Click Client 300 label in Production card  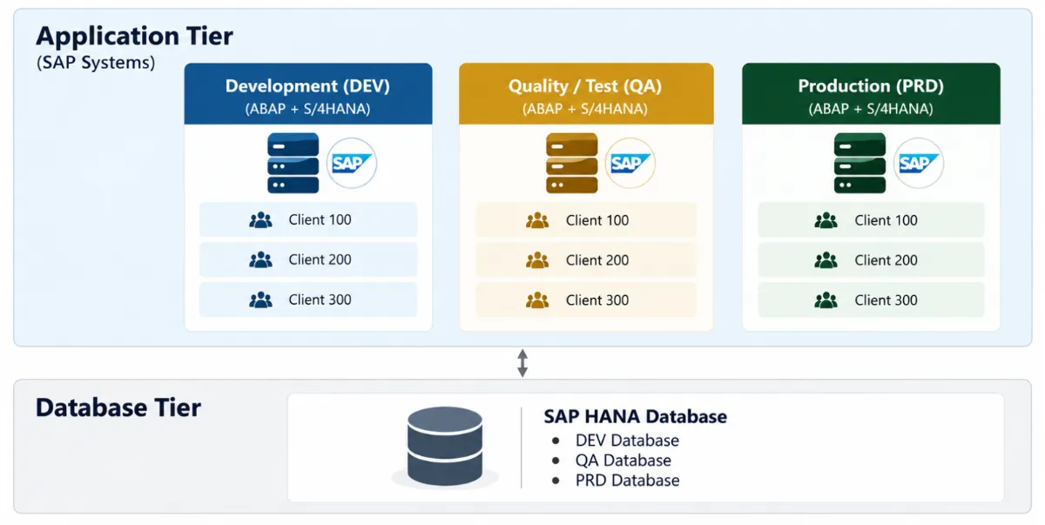point(887,300)
